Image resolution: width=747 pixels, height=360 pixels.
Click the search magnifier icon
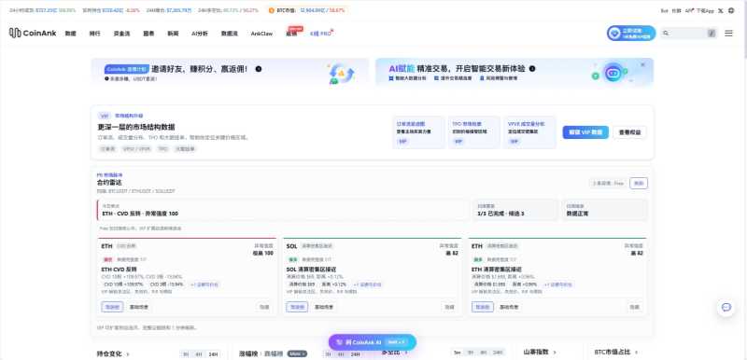[x=666, y=34]
